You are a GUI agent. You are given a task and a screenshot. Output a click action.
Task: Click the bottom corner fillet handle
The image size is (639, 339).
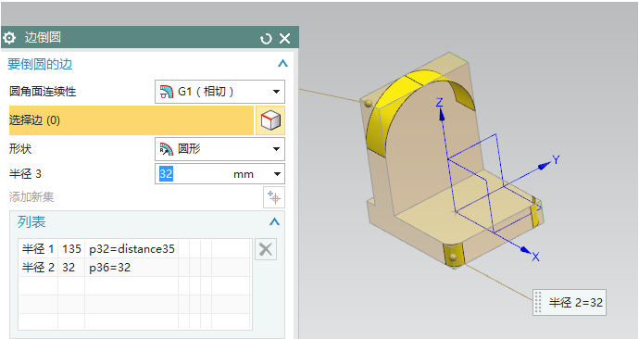click(453, 257)
